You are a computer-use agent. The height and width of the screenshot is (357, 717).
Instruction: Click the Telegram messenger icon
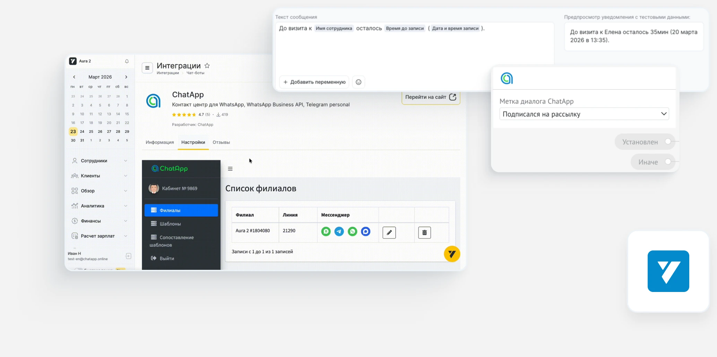pos(339,231)
